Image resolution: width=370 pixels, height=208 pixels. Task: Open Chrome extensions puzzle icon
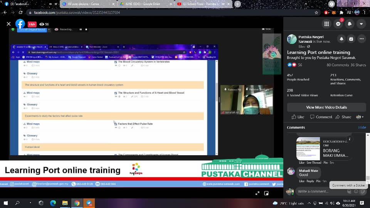click(x=341, y=12)
